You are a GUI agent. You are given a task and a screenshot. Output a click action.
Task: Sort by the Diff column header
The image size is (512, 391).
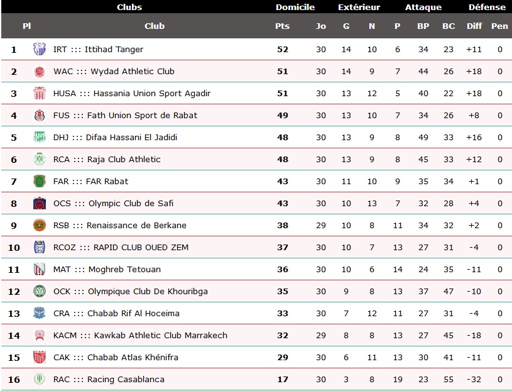tap(474, 26)
